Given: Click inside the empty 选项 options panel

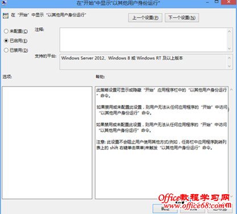Looking at the screenshot, I should (47, 142).
